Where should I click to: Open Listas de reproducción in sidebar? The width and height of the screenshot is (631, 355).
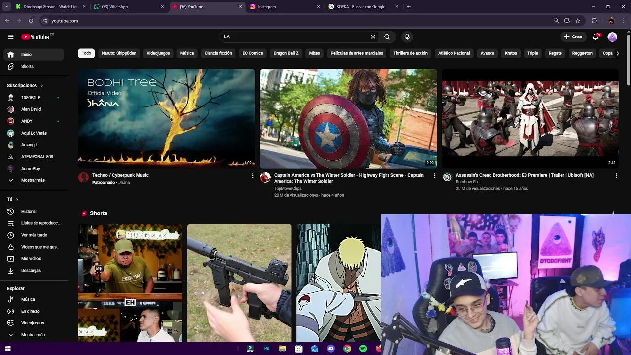pos(33,223)
